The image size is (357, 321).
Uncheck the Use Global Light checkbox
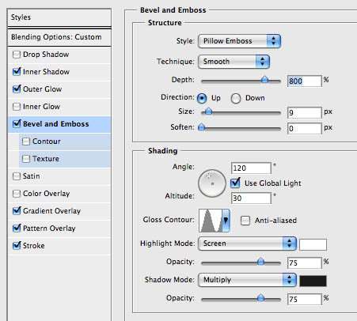[x=235, y=183]
